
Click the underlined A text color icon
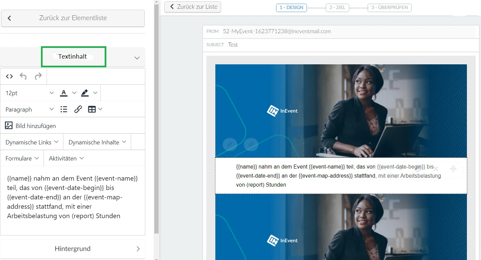(x=64, y=93)
